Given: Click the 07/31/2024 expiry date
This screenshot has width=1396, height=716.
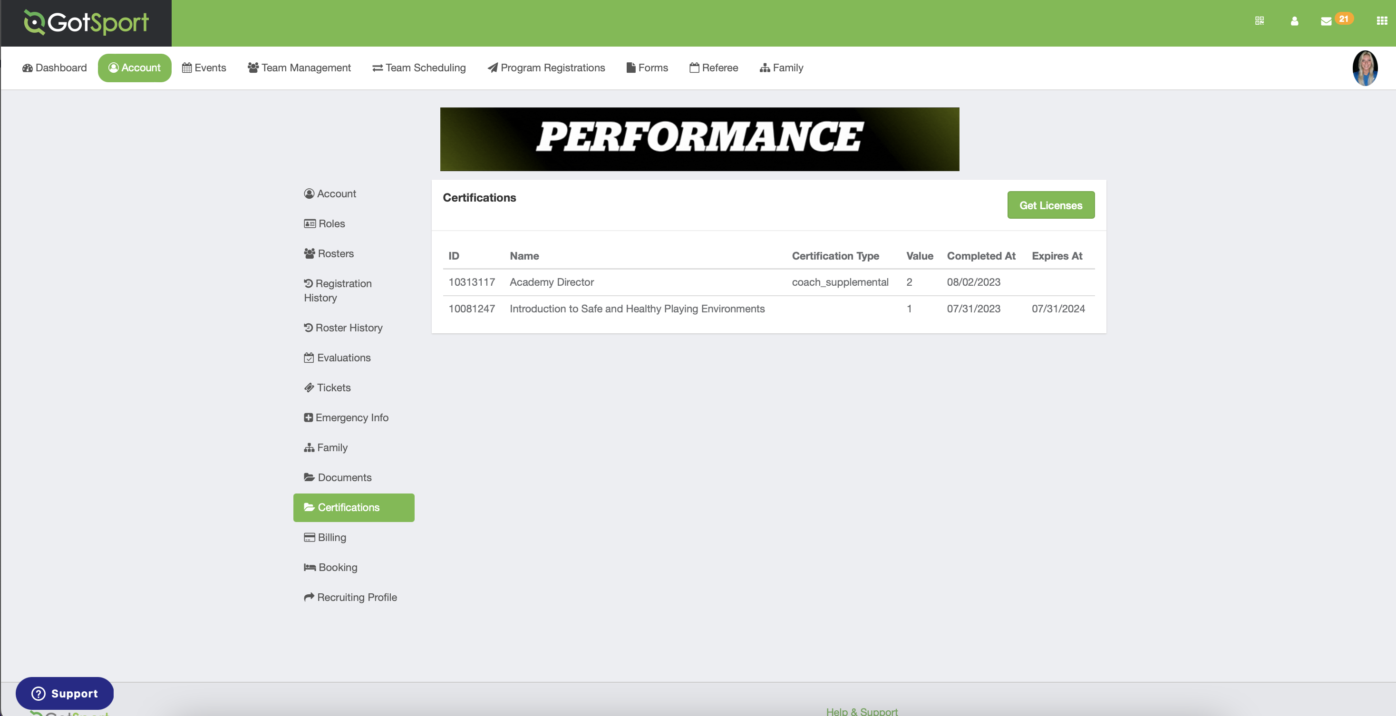Looking at the screenshot, I should [1058, 309].
